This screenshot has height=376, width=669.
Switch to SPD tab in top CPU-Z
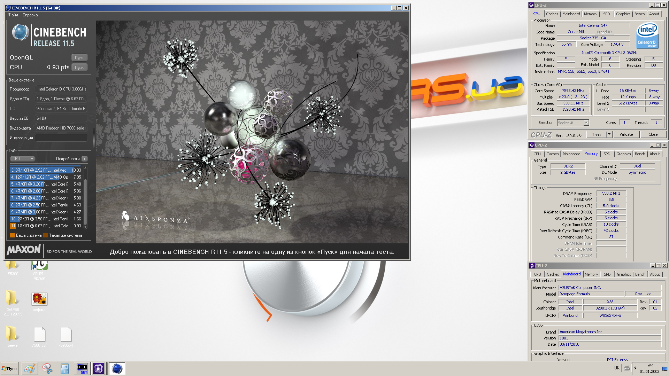point(607,14)
